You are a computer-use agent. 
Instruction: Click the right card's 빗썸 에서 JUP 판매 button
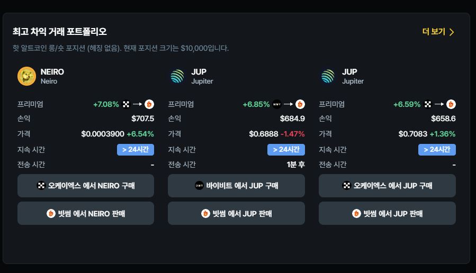387,213
